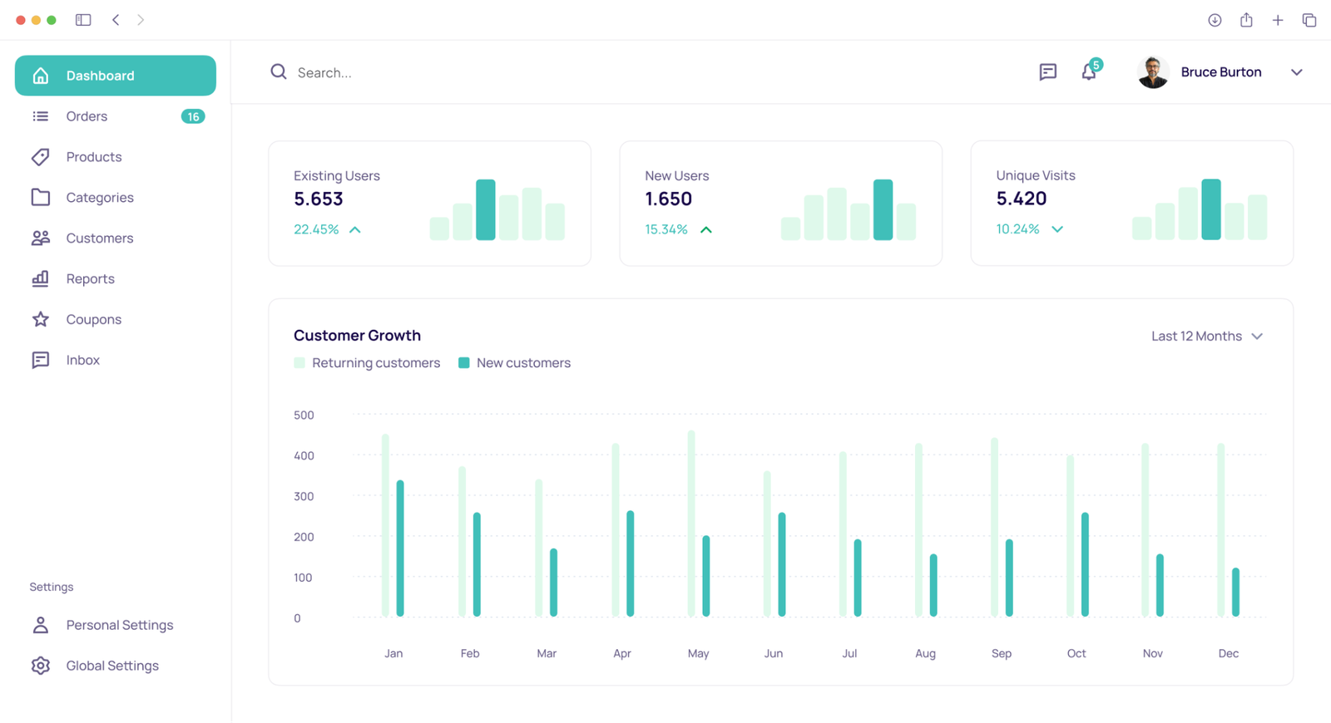Expand the Last 12 Months dropdown
Screen dimensions: 1331x723
coord(1206,337)
